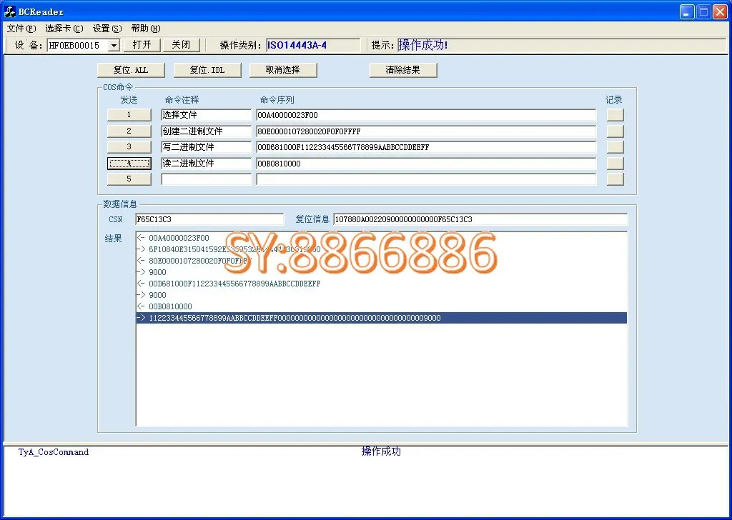Toggle the 记录 box for empty row 5
Viewport: 732px width, 520px height.
point(615,179)
